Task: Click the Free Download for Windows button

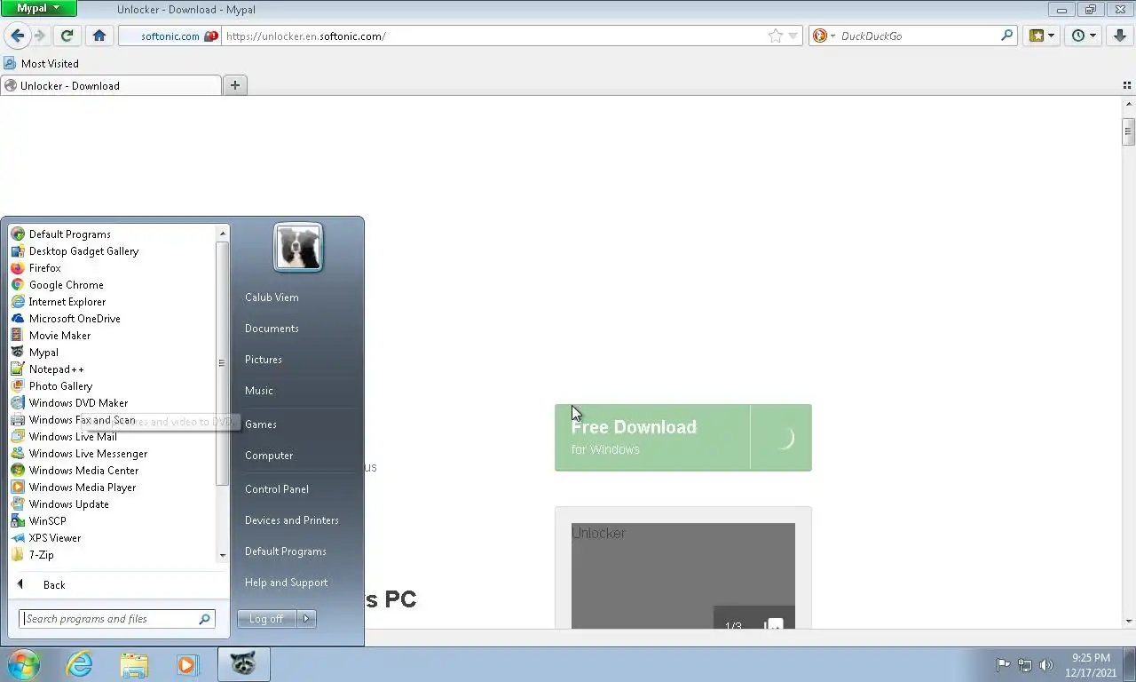Action: point(682,438)
